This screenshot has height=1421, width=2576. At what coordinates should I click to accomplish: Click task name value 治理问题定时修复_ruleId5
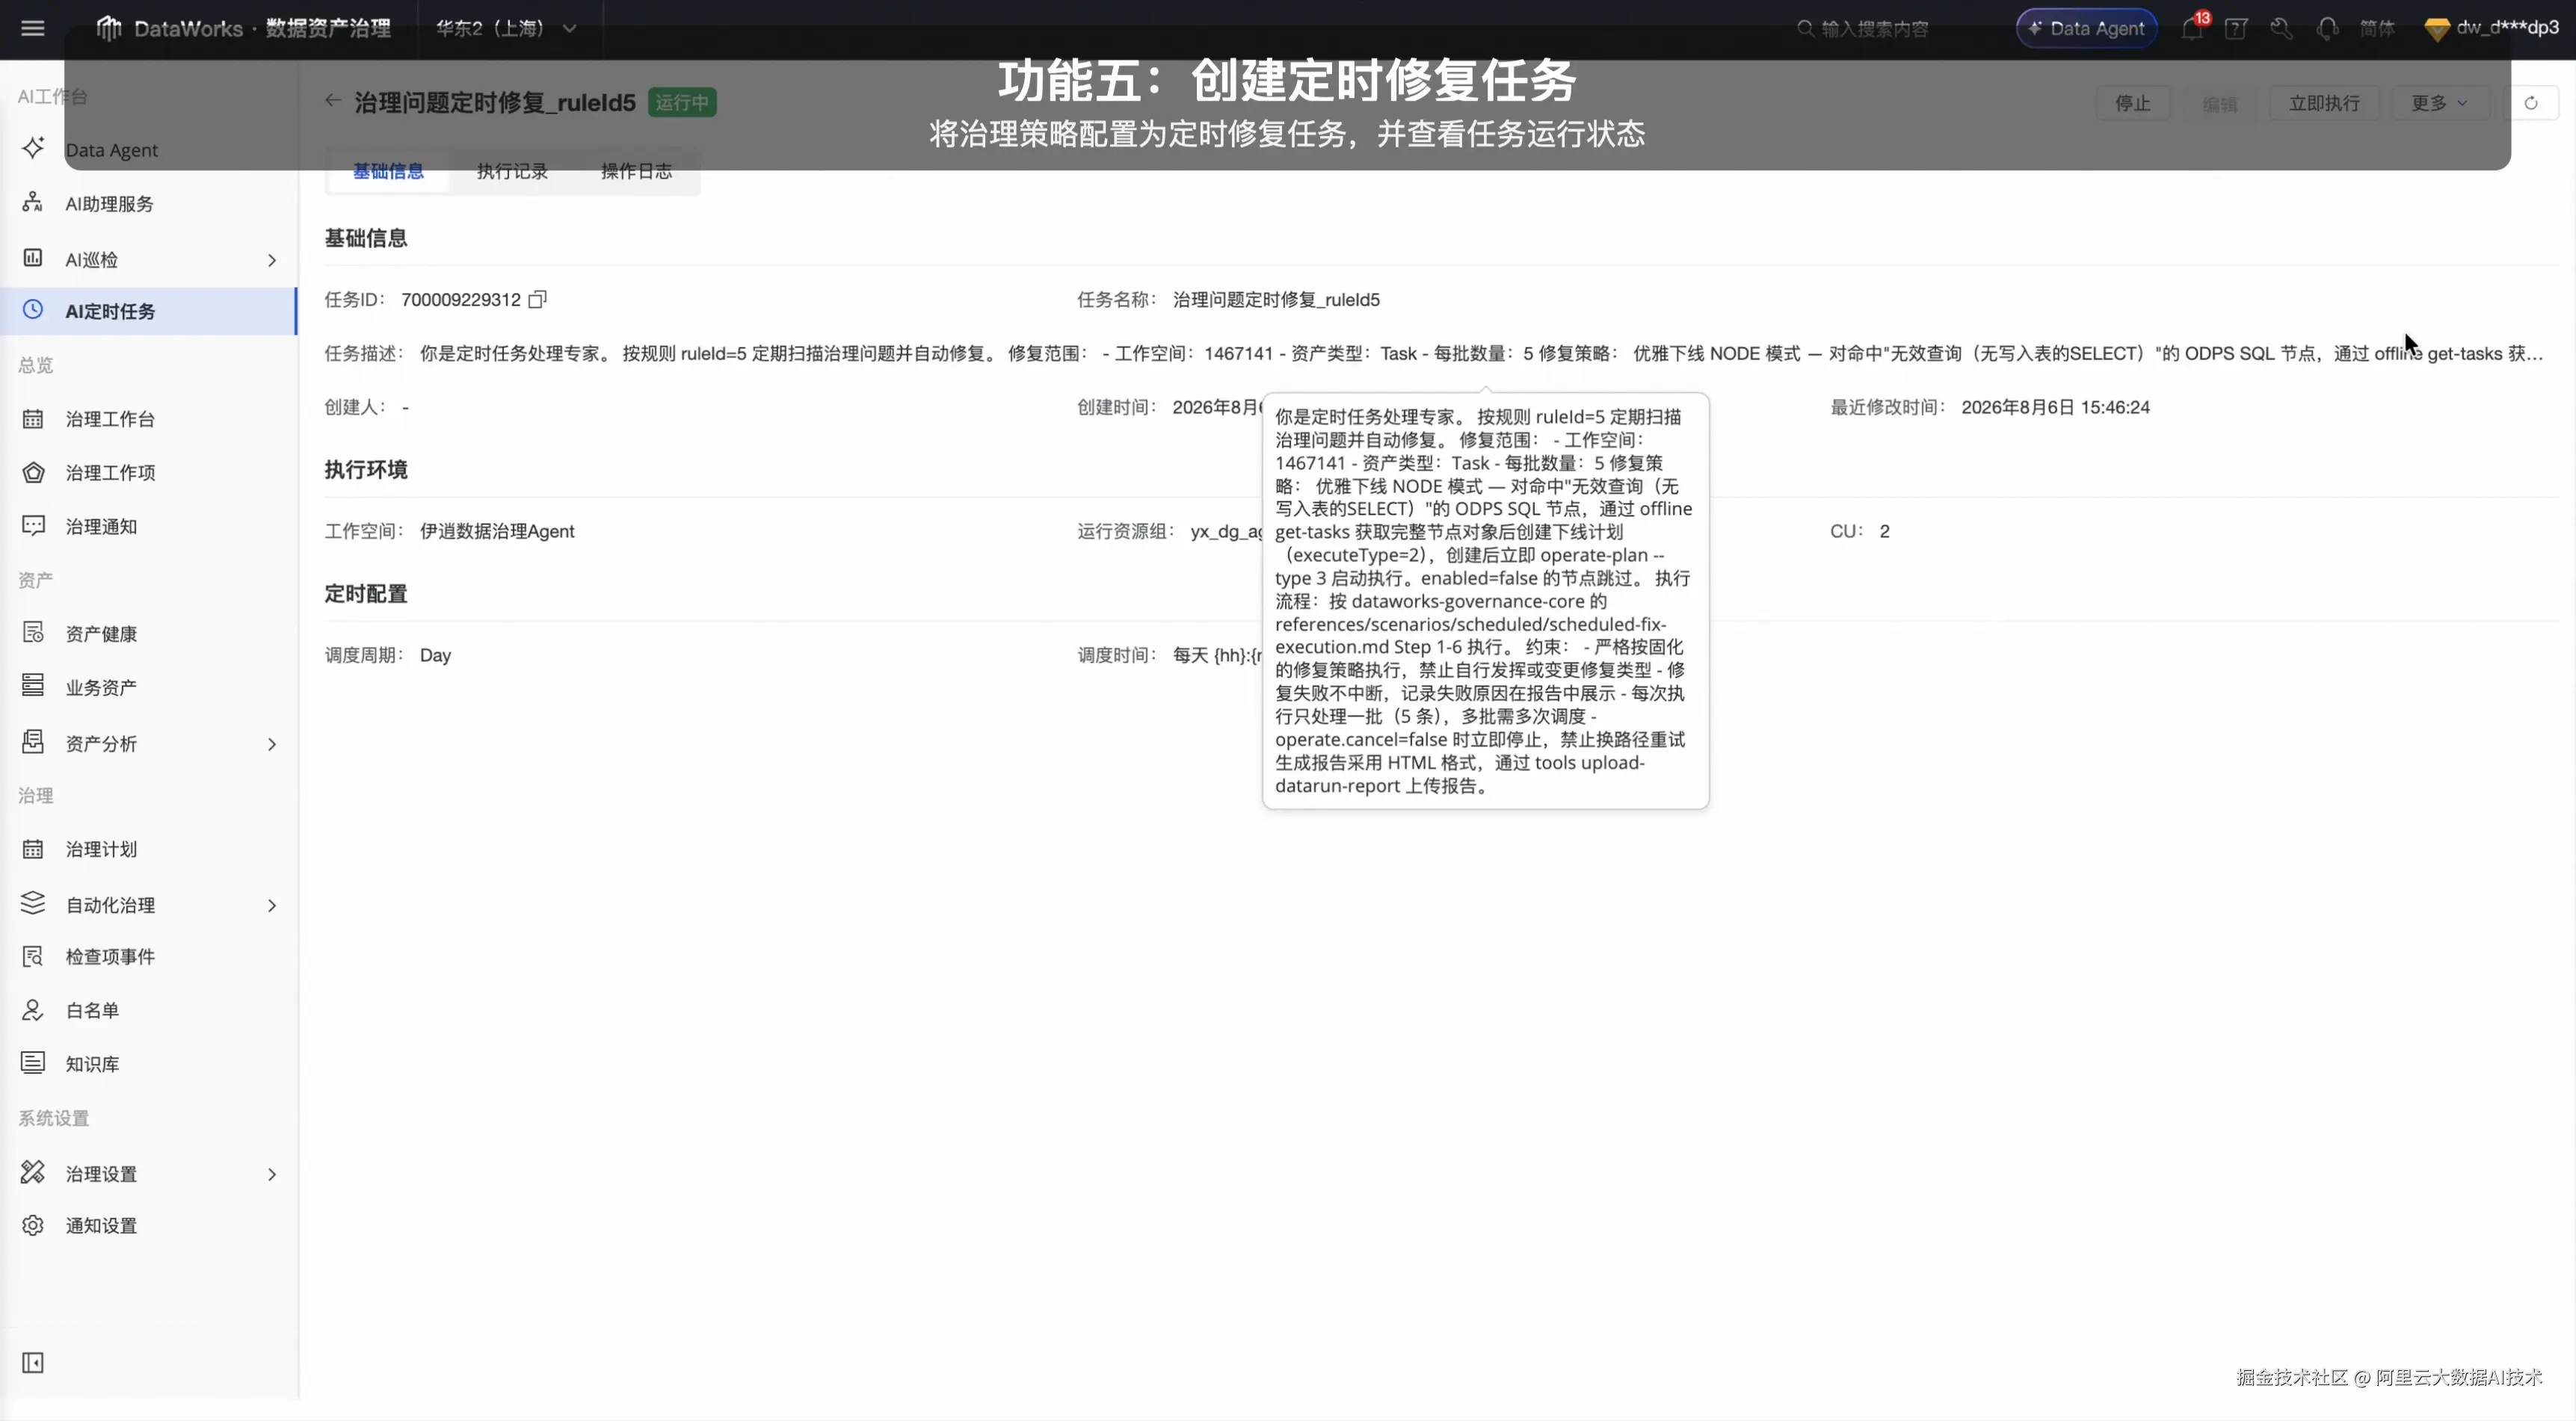click(1276, 300)
